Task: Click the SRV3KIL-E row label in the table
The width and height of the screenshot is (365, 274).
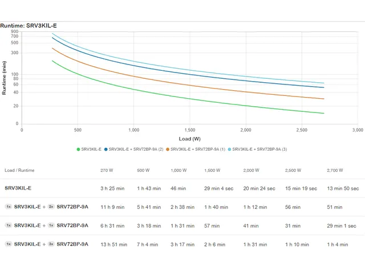Action: (x=18, y=188)
